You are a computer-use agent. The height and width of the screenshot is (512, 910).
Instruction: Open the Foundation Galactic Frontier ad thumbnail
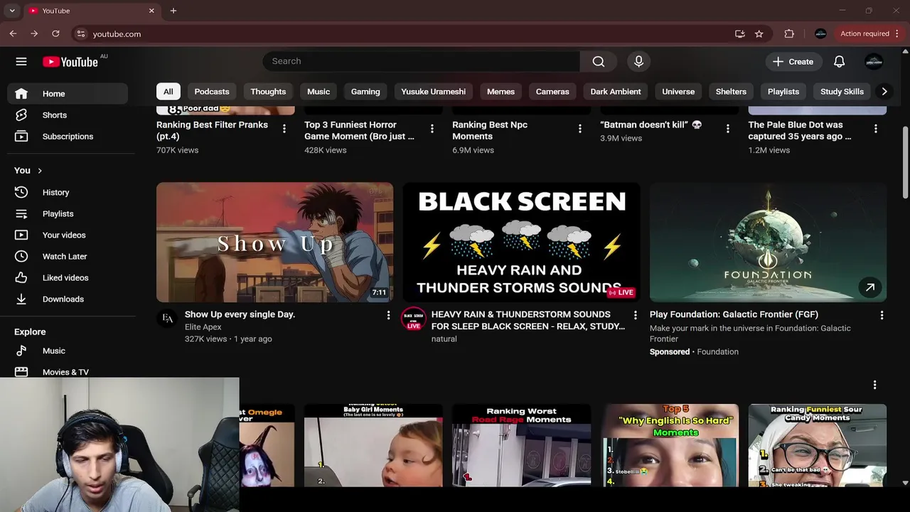coord(768,242)
